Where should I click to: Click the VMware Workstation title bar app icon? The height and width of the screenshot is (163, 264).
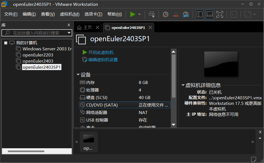4,4
